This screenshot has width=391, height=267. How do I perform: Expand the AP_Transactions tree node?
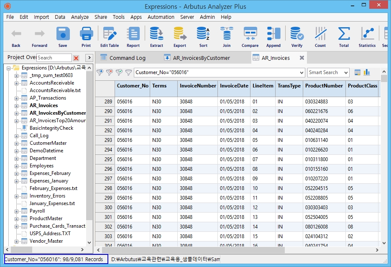16,98
